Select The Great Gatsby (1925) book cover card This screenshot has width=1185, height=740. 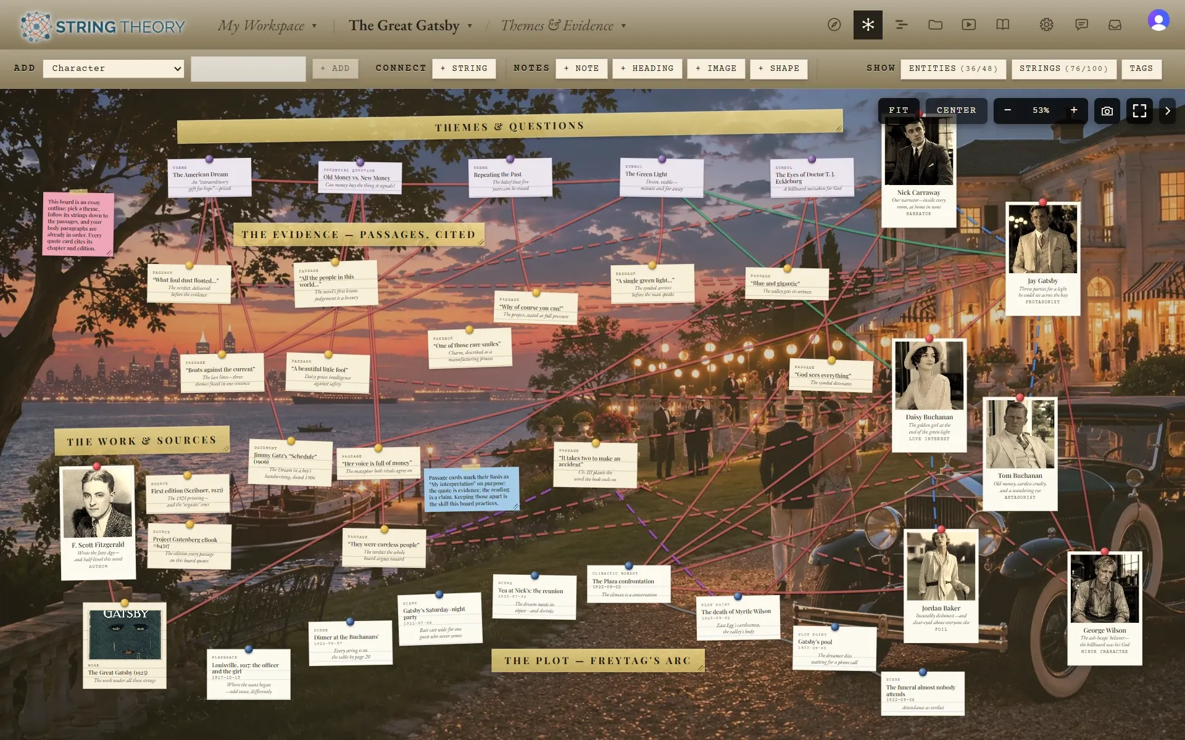pyautogui.click(x=125, y=646)
